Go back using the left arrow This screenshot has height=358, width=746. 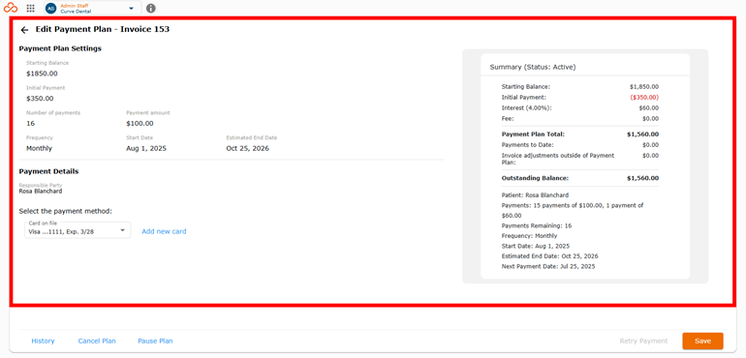click(x=25, y=30)
